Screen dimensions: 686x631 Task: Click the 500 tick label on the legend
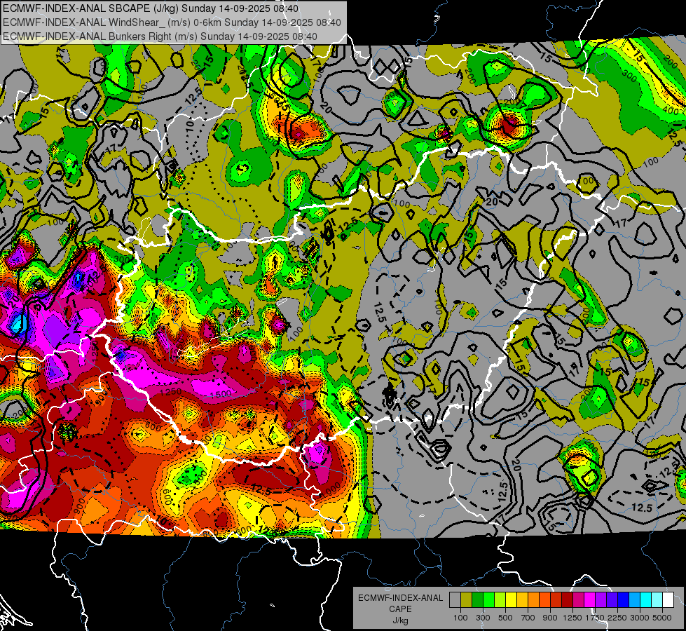(x=505, y=618)
